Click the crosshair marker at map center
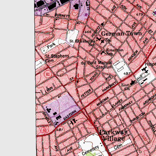The height and width of the screenshot is (156, 156). click(78, 78)
